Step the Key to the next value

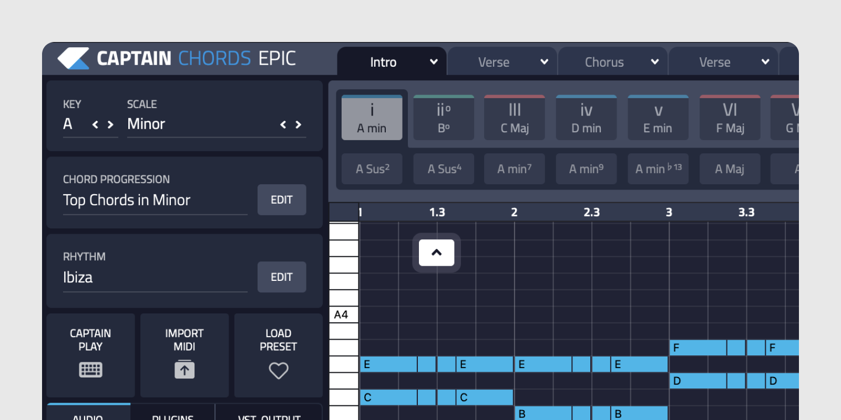click(110, 124)
